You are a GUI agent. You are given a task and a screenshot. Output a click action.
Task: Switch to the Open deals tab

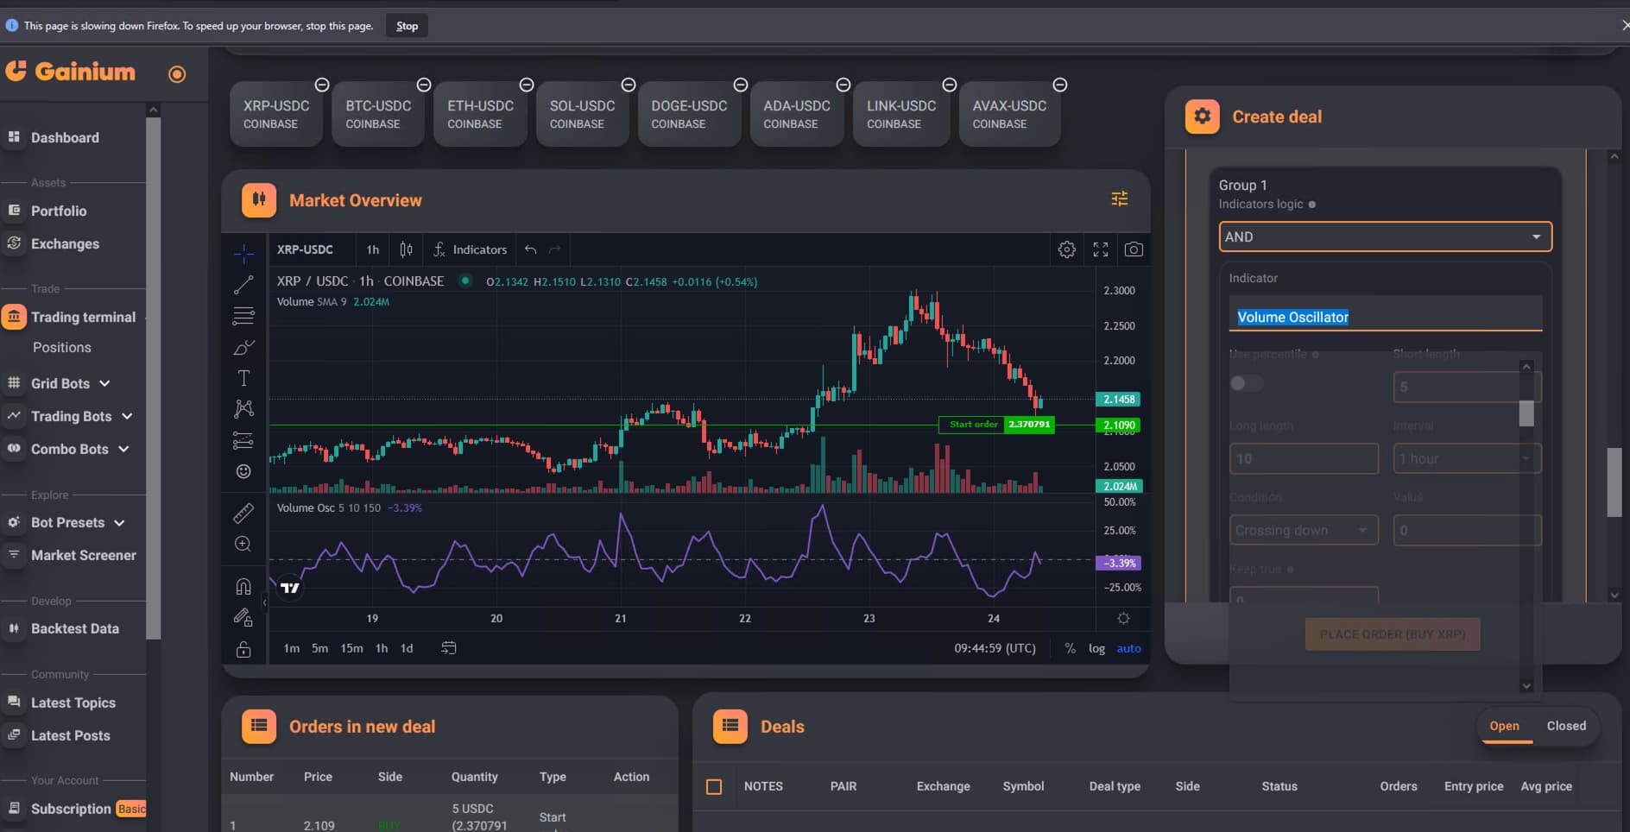click(1504, 726)
